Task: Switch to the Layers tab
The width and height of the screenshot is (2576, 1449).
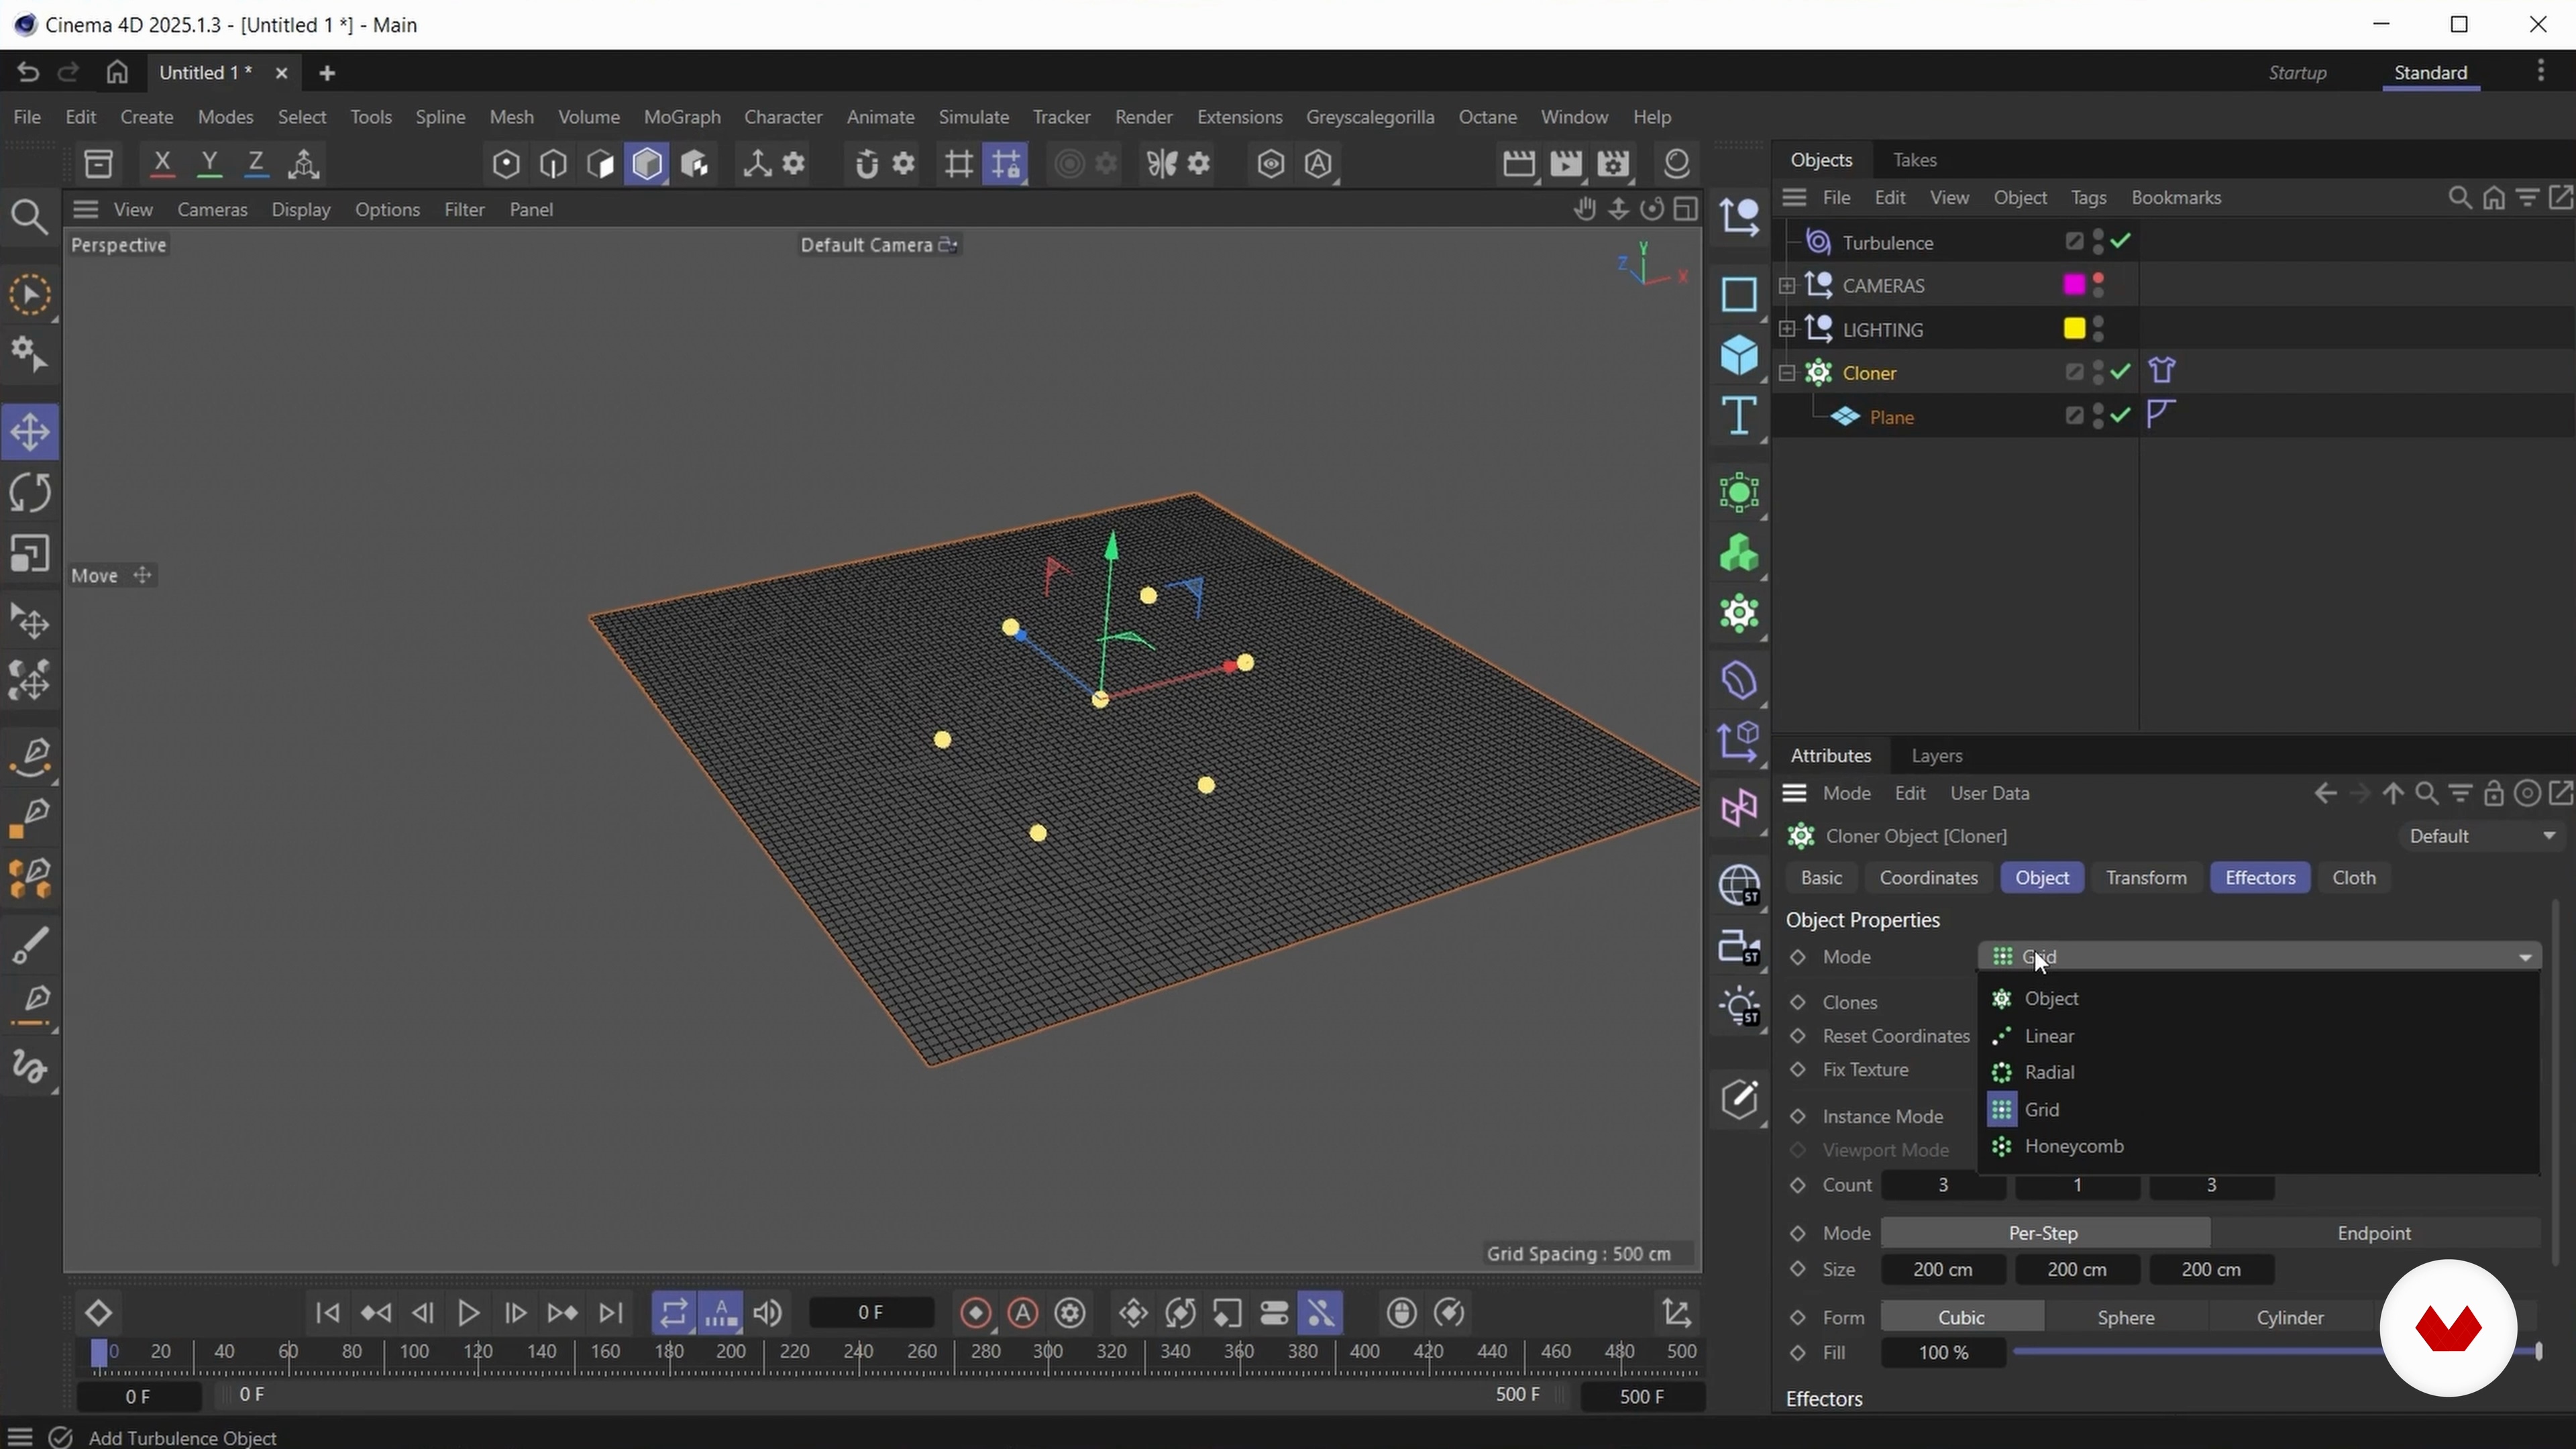Action: tap(1936, 756)
